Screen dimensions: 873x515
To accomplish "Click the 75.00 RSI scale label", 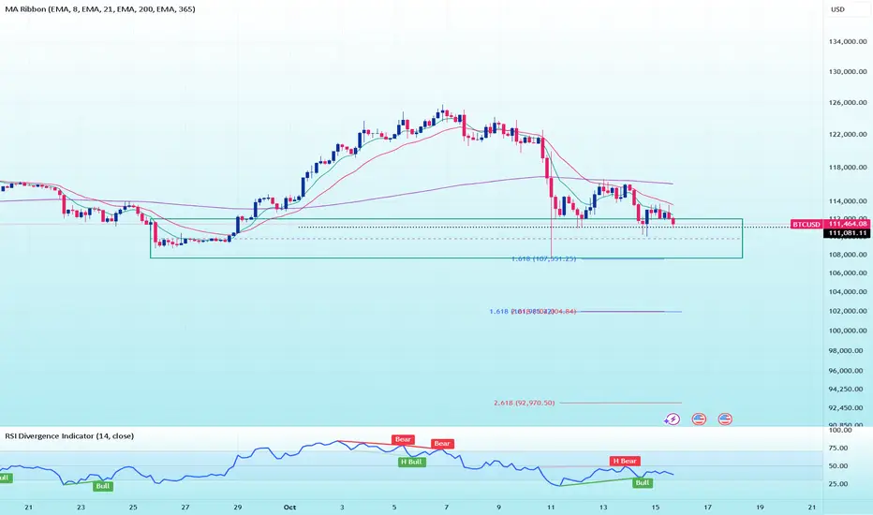I will pos(838,449).
